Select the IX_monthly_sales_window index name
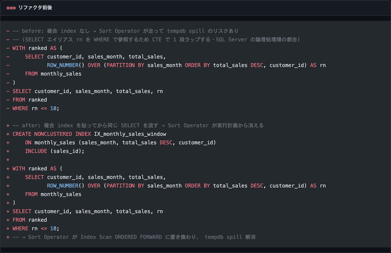Viewport: 391px width, 253px height. pyautogui.click(x=130, y=134)
